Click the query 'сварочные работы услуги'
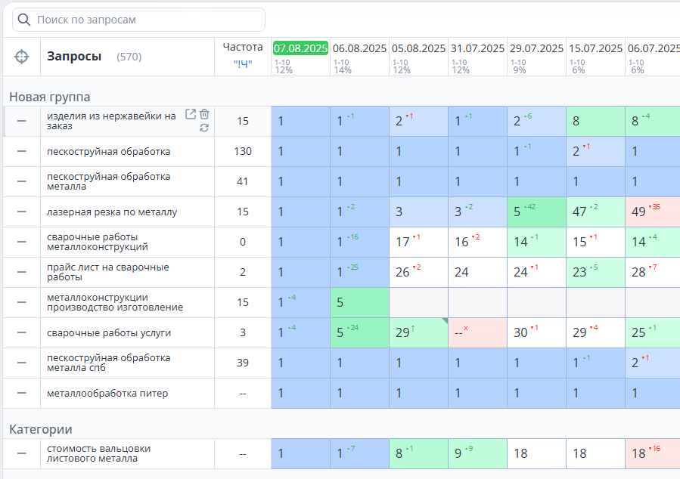 (x=109, y=333)
